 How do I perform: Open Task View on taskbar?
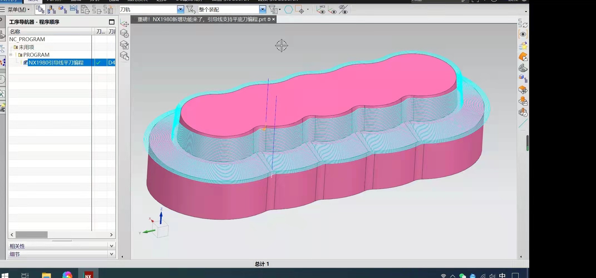click(x=25, y=275)
